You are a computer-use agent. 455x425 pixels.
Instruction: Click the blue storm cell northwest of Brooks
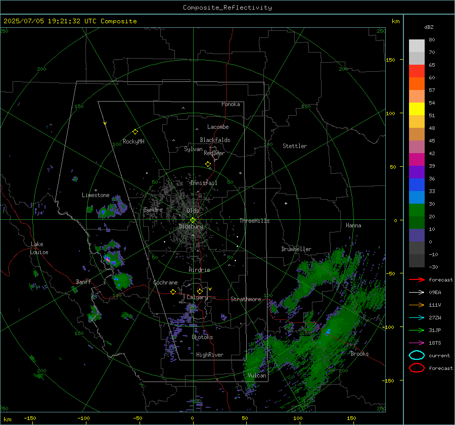pyautogui.click(x=328, y=332)
